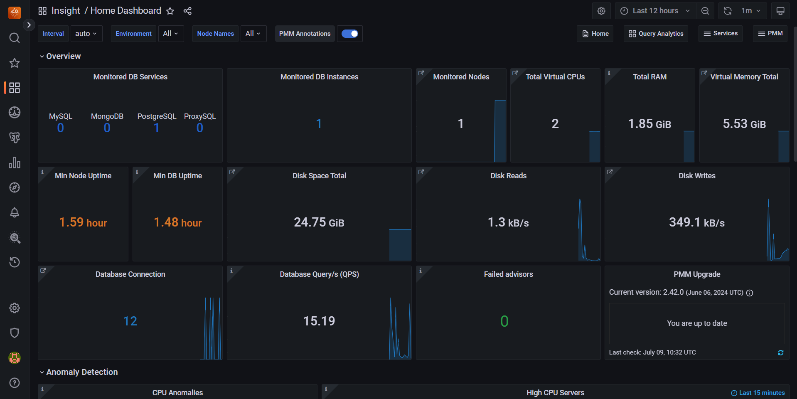
Task: Click the Home link button
Action: pyautogui.click(x=595, y=34)
